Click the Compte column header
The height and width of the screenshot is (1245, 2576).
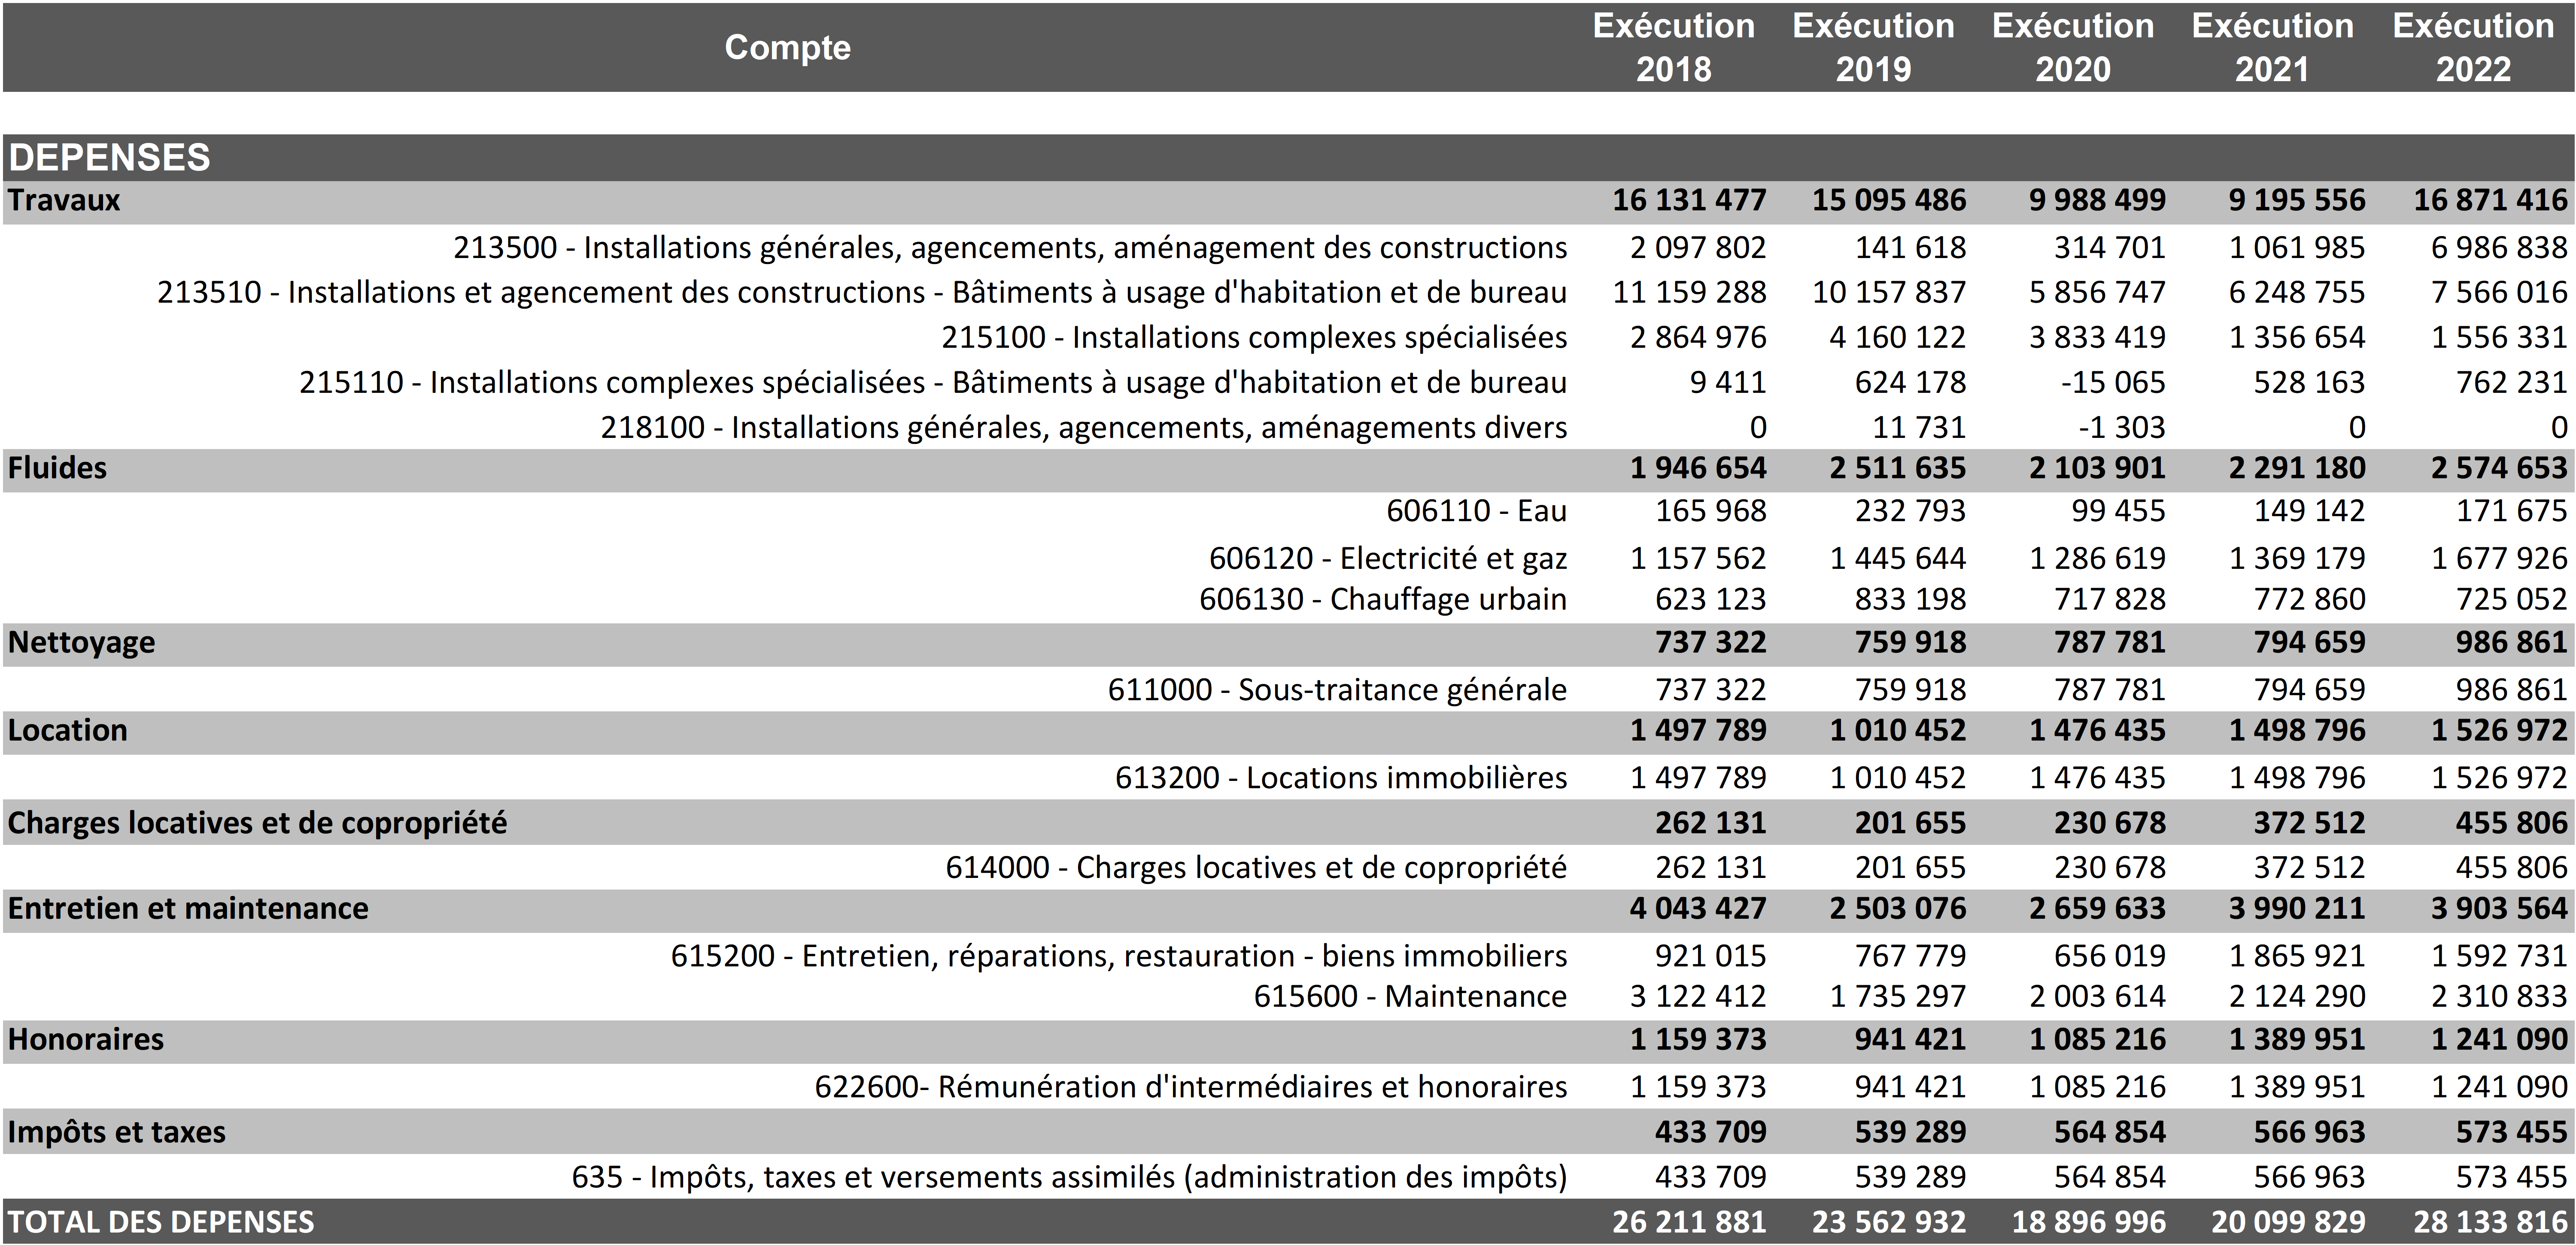pyautogui.click(x=787, y=47)
